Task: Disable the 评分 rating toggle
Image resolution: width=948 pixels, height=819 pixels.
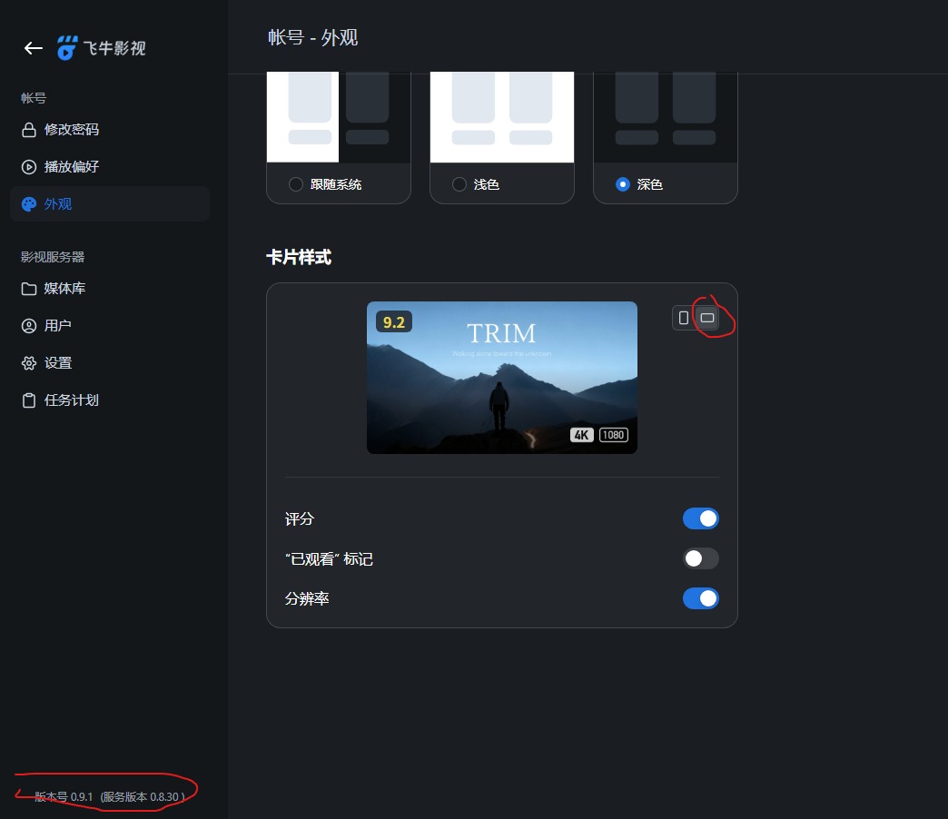Action: (701, 518)
